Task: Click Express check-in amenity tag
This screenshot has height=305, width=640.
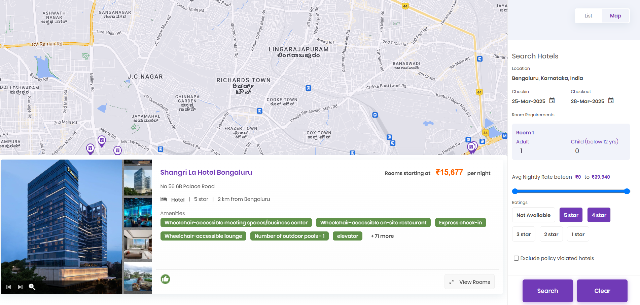Action: click(460, 223)
